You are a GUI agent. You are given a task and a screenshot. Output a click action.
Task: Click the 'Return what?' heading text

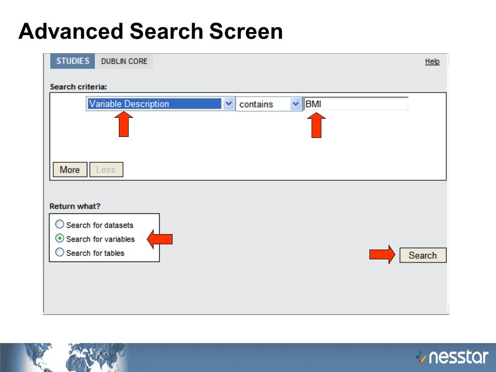(x=75, y=206)
